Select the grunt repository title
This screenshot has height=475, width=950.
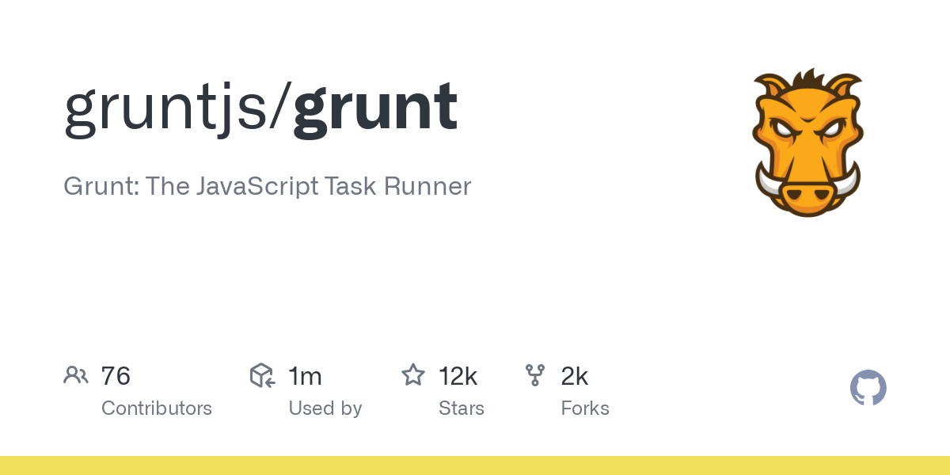pyautogui.click(x=374, y=107)
